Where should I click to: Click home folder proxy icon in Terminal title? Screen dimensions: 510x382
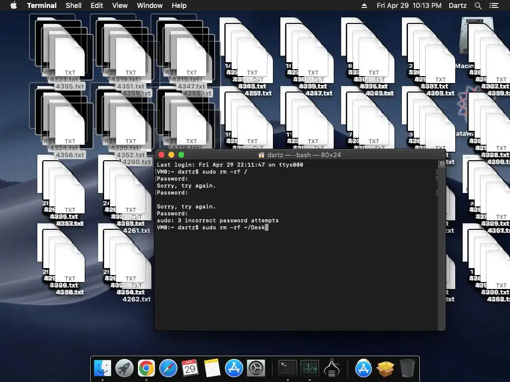(261, 155)
